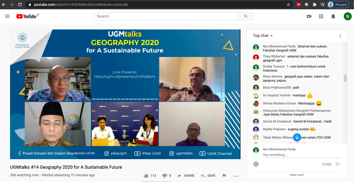Open the emoji picker smiley
354x182 pixels.
point(256,164)
